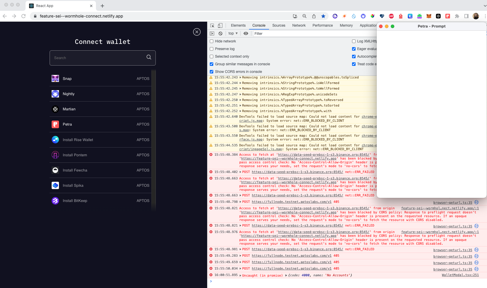Click the clear console icon
Image resolution: width=487 pixels, height=288 pixels.
point(220,33)
